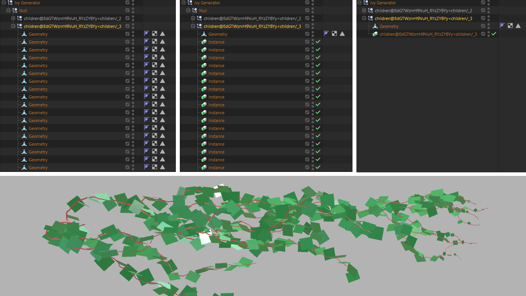The image size is (526, 296).
Task: Collapse the children/_3 node in the left panel
Action: click(x=13, y=26)
